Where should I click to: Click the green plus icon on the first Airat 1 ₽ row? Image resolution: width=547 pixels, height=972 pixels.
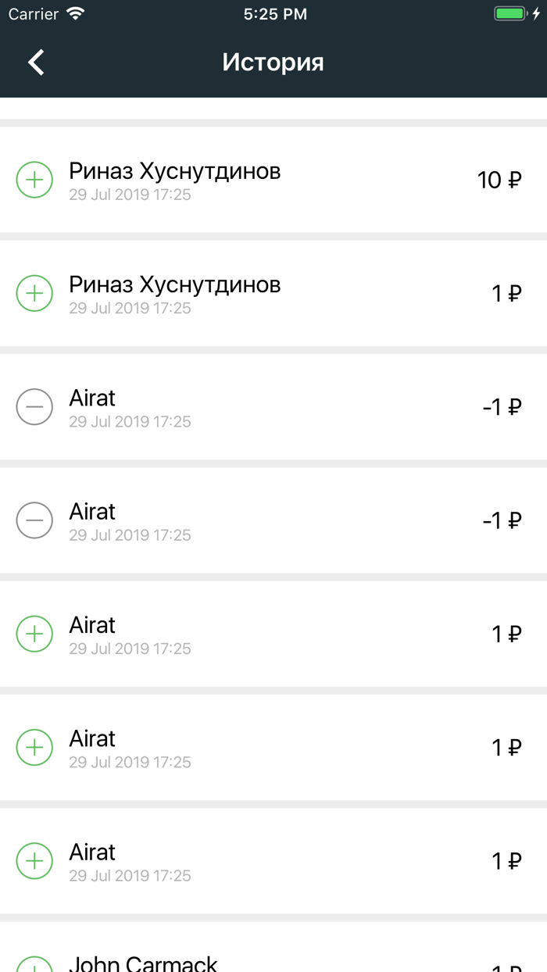coord(34,634)
